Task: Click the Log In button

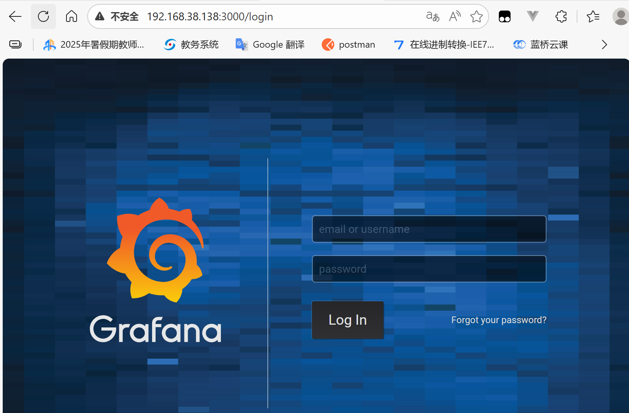Action: 348,320
